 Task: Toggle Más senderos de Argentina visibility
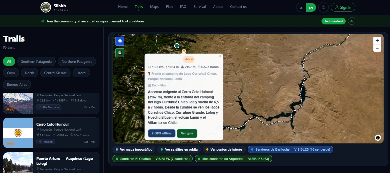click(233, 159)
